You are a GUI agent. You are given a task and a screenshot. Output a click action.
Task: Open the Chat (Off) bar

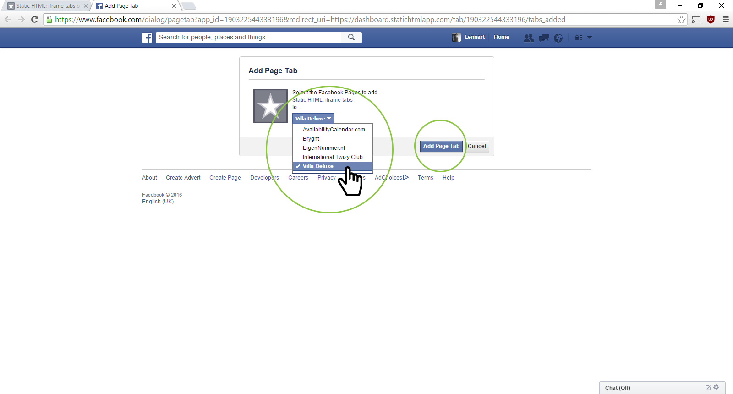tap(662, 388)
